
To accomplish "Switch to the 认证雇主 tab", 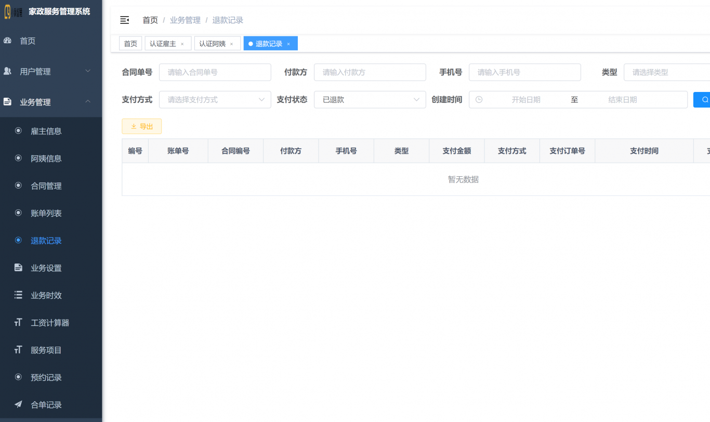I will (168, 44).
